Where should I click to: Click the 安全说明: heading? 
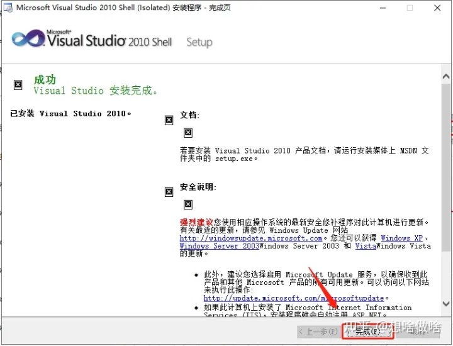tap(198, 187)
